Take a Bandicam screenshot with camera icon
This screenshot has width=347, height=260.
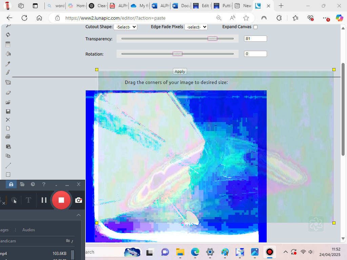tap(79, 200)
